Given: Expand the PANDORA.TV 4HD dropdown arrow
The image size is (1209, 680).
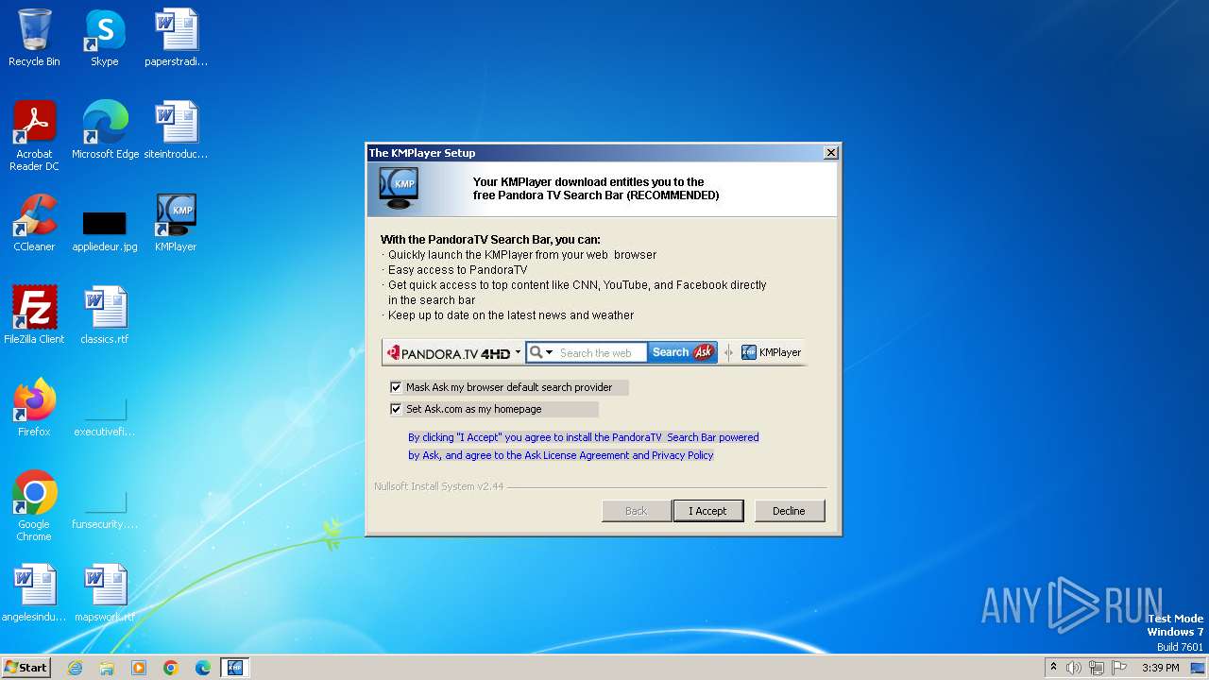Looking at the screenshot, I should click(518, 352).
